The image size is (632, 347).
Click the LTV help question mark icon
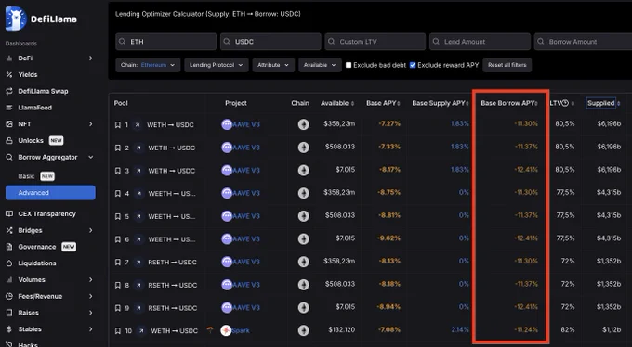pyautogui.click(x=565, y=103)
